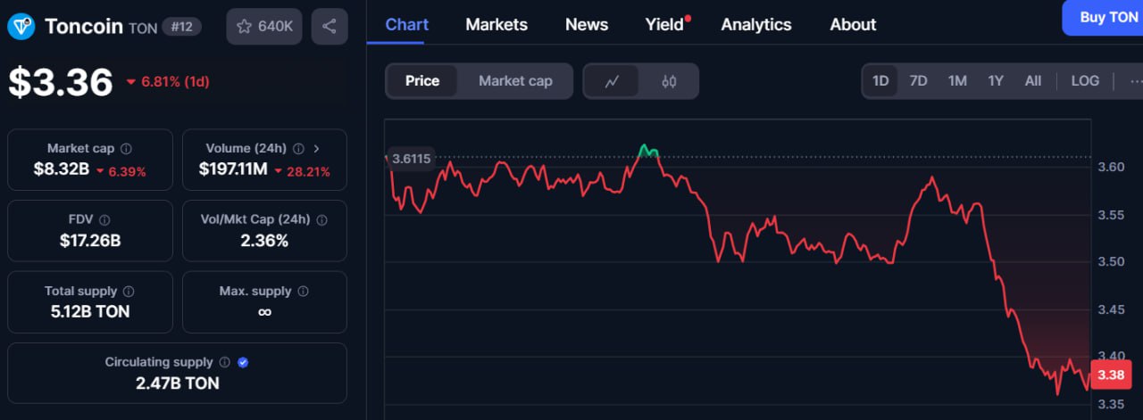Click the $8.32B market cap value
The width and height of the screenshot is (1143, 420).
[x=61, y=169]
